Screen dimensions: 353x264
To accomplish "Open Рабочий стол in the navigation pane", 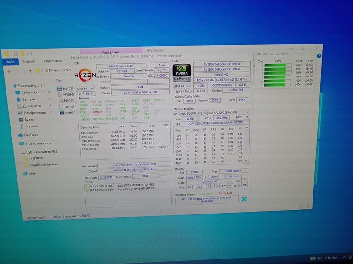I will 29,92.
